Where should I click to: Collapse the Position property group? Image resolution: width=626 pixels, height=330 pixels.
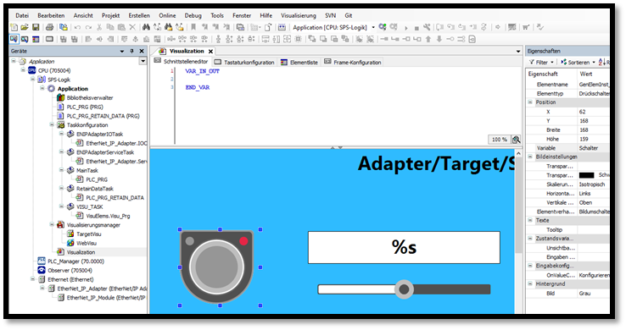point(530,102)
